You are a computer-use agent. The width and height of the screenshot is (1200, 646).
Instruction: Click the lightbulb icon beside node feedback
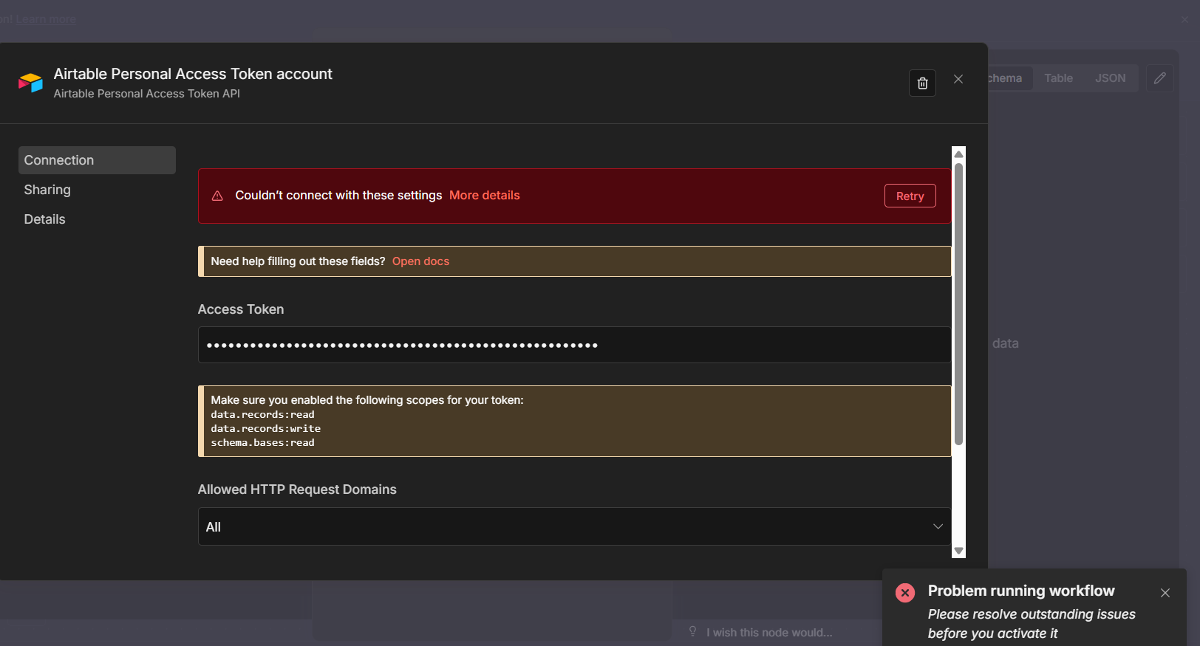[693, 631]
